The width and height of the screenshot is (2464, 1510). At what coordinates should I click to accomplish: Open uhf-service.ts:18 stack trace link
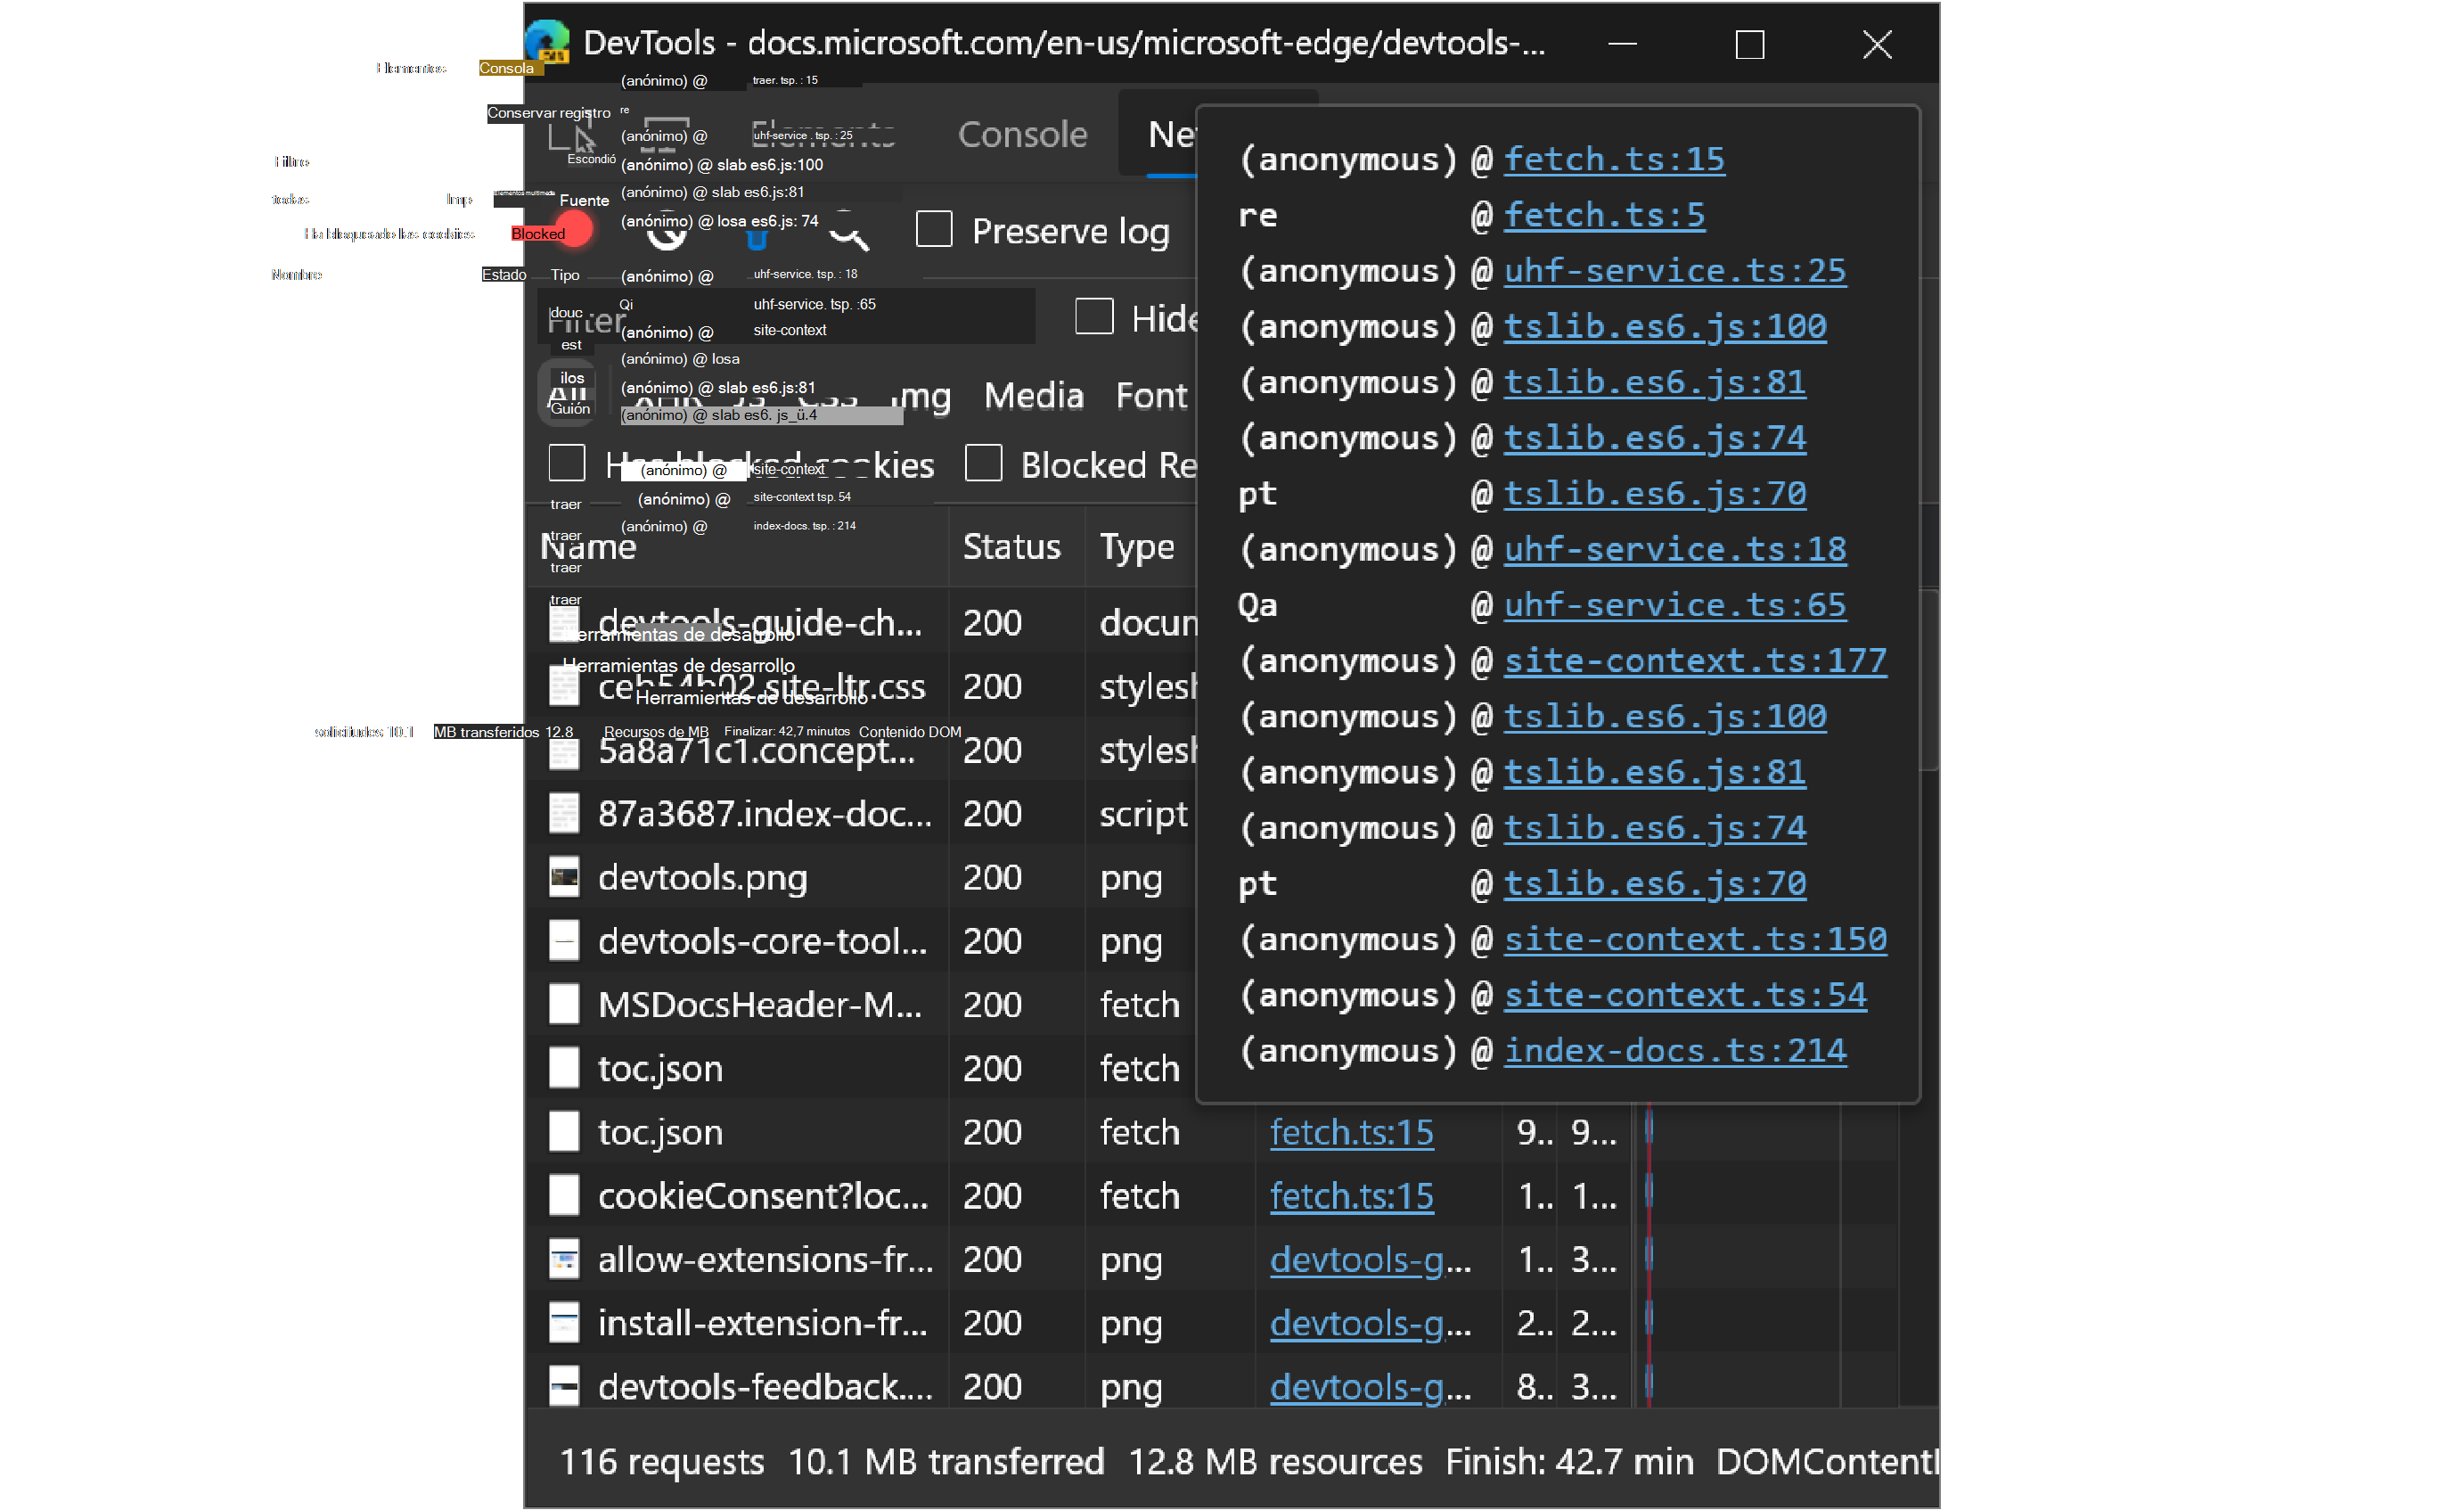click(1675, 549)
